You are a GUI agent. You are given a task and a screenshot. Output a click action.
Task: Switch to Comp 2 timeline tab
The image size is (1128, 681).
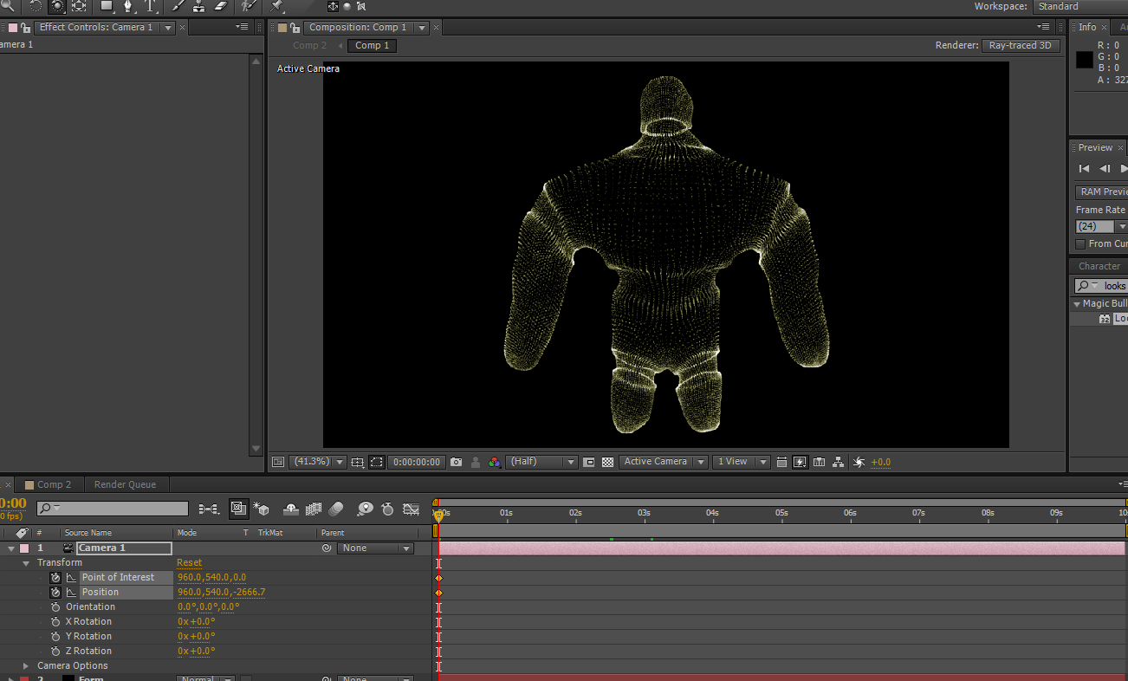54,485
